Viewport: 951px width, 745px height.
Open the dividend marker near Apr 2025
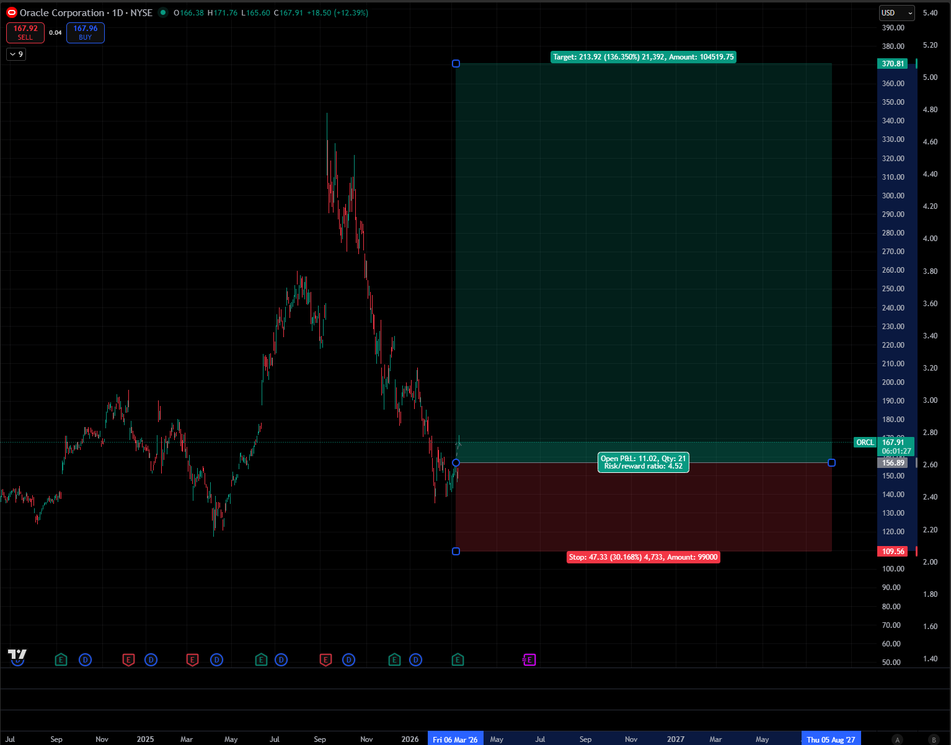(x=216, y=660)
